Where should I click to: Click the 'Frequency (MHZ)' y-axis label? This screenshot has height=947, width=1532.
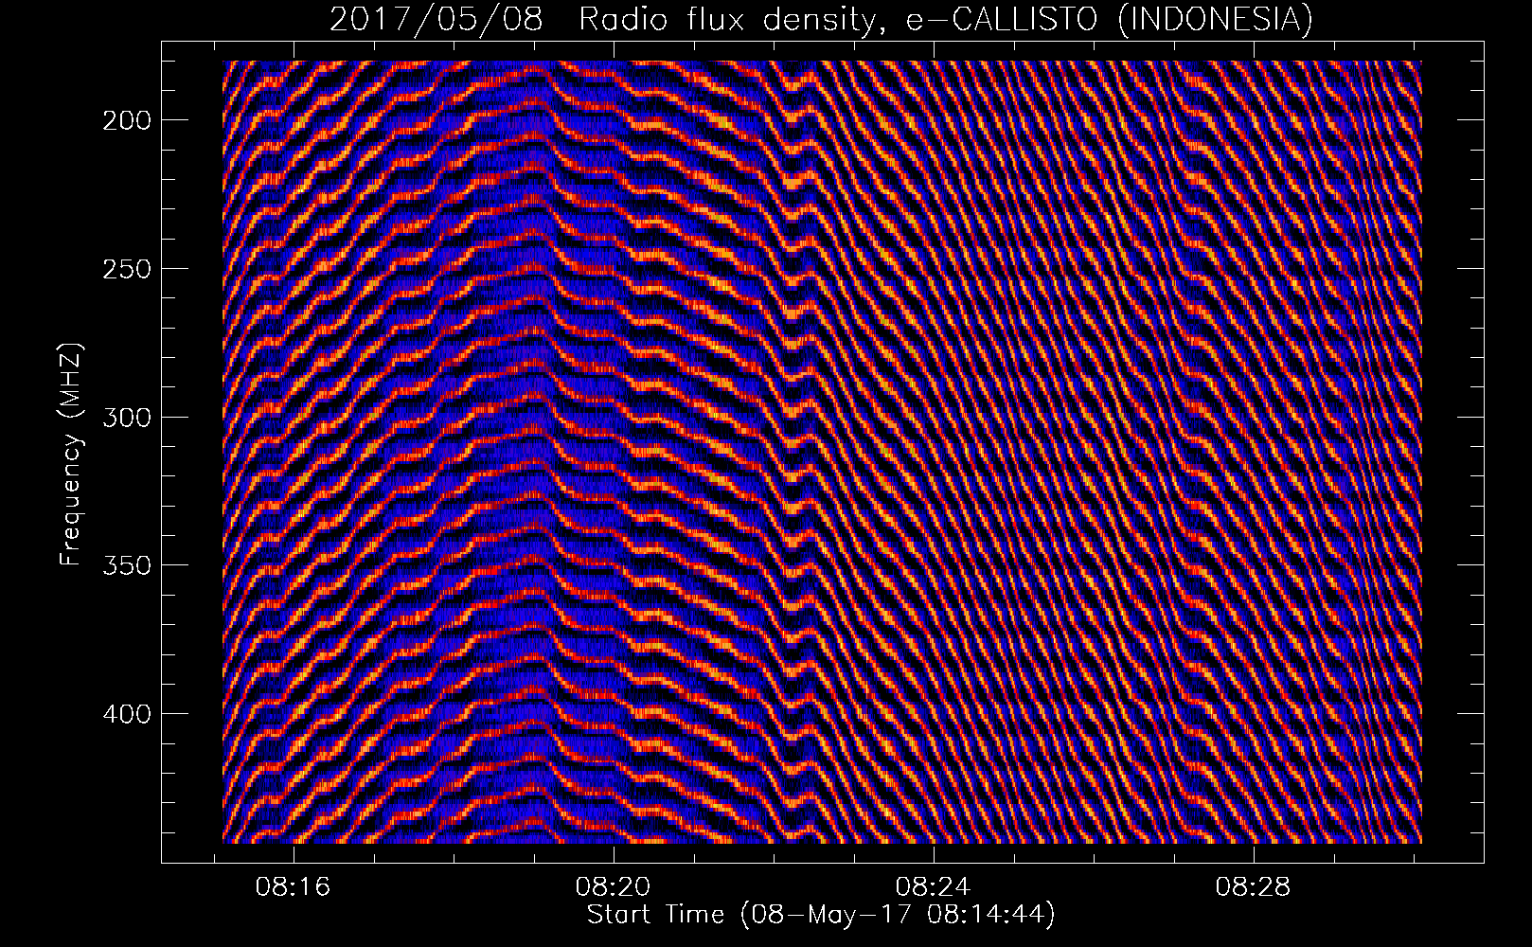71,455
